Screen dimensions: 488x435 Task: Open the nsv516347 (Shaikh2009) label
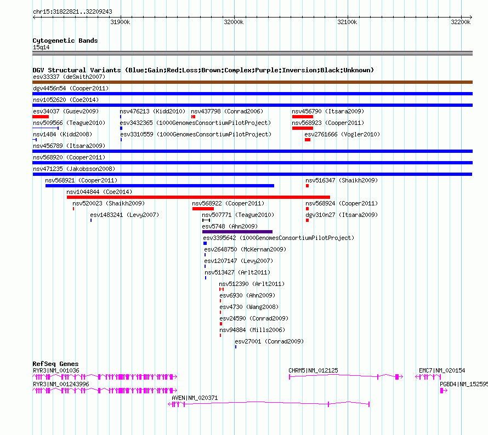pyautogui.click(x=342, y=180)
